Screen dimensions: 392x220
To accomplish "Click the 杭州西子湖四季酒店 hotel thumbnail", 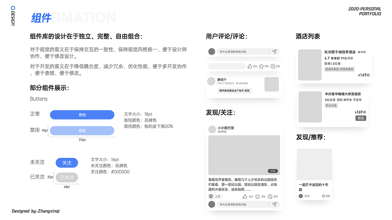I will tap(310, 65).
